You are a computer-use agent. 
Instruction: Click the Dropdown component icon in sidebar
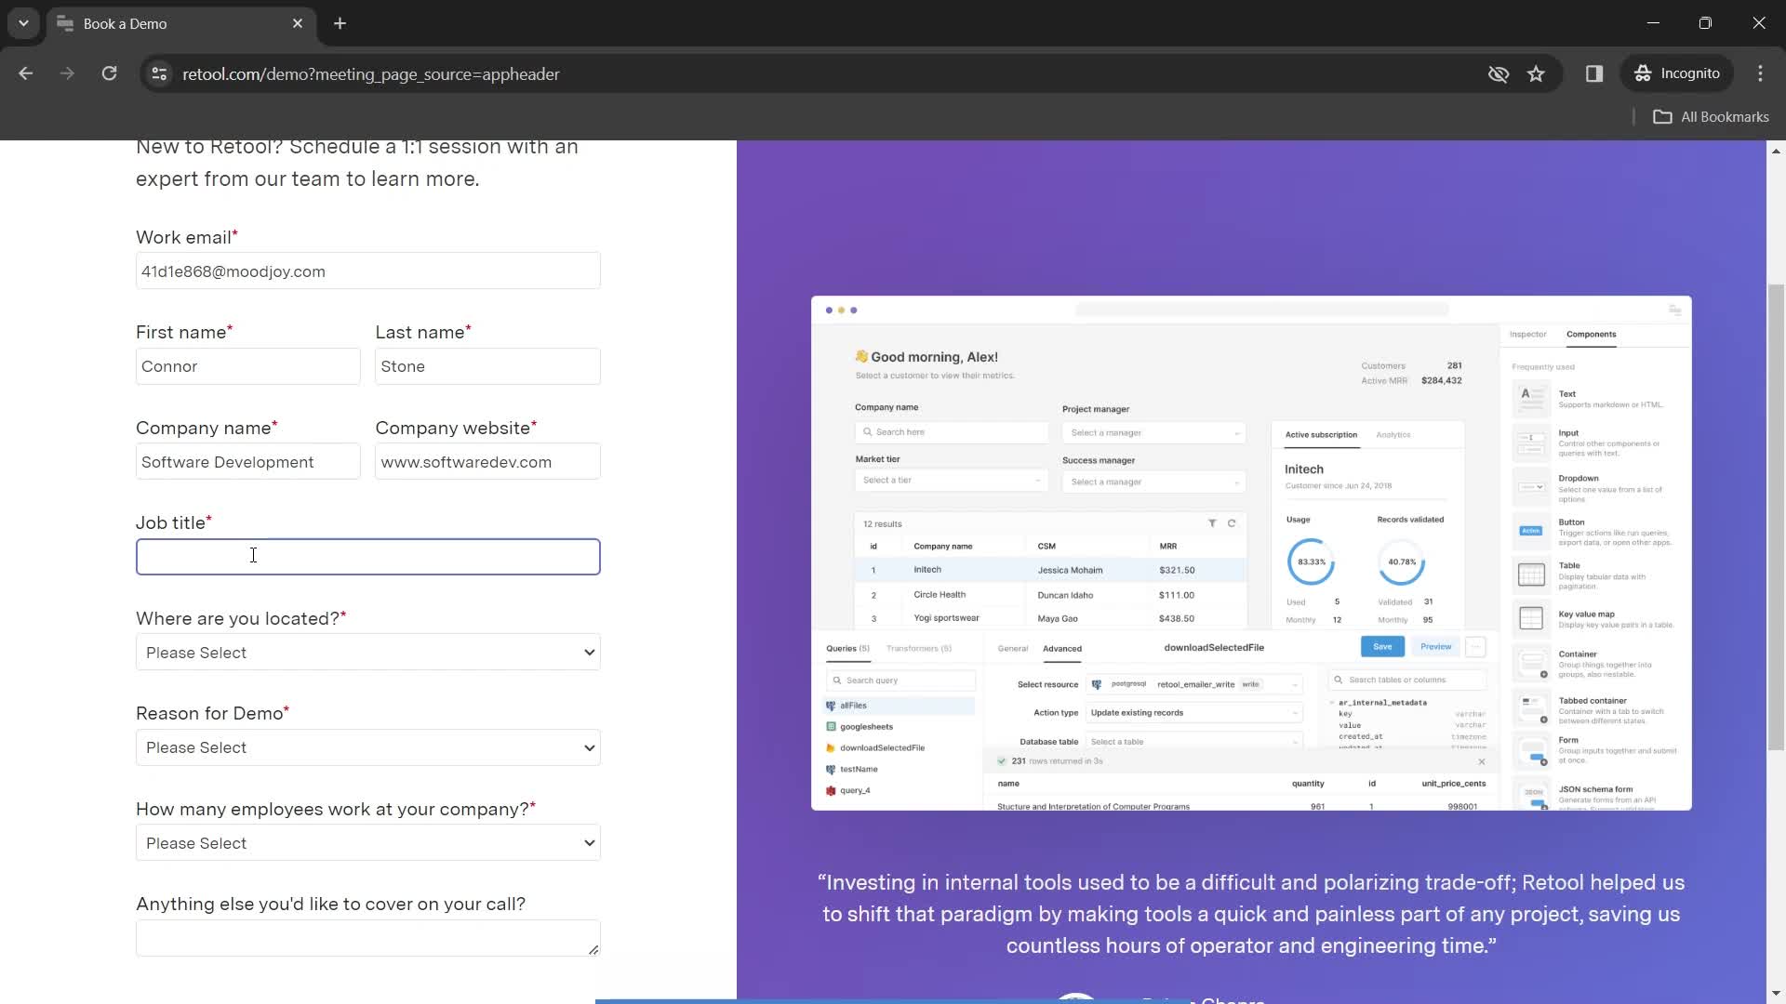pyautogui.click(x=1531, y=487)
